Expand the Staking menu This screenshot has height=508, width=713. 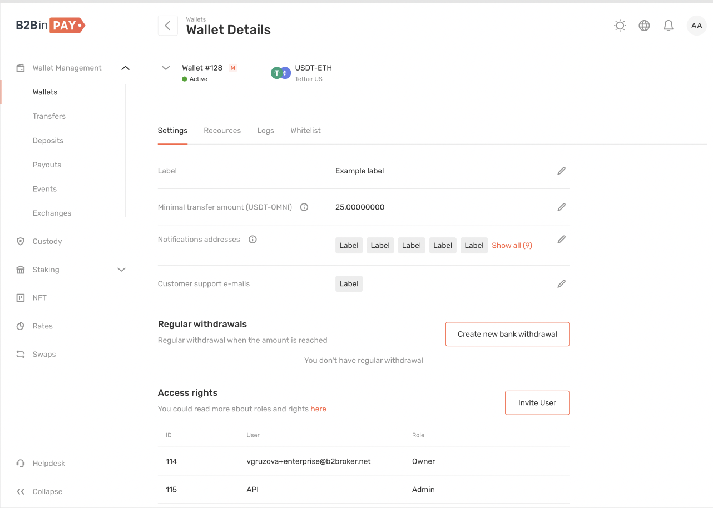click(121, 270)
